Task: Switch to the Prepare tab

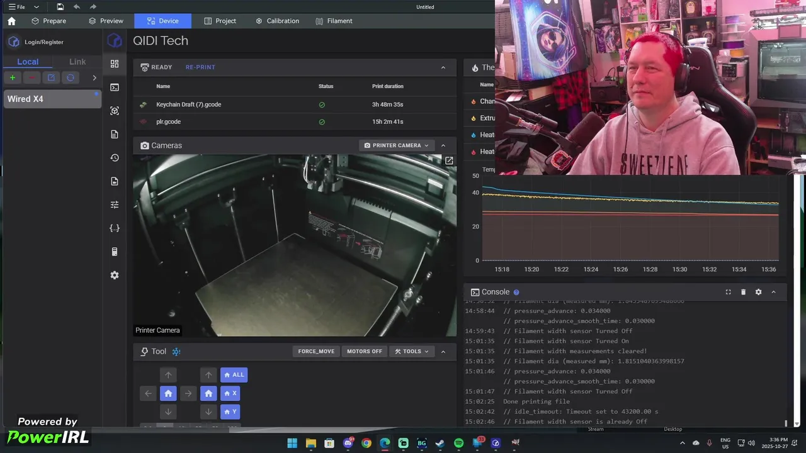Action: 48,21
